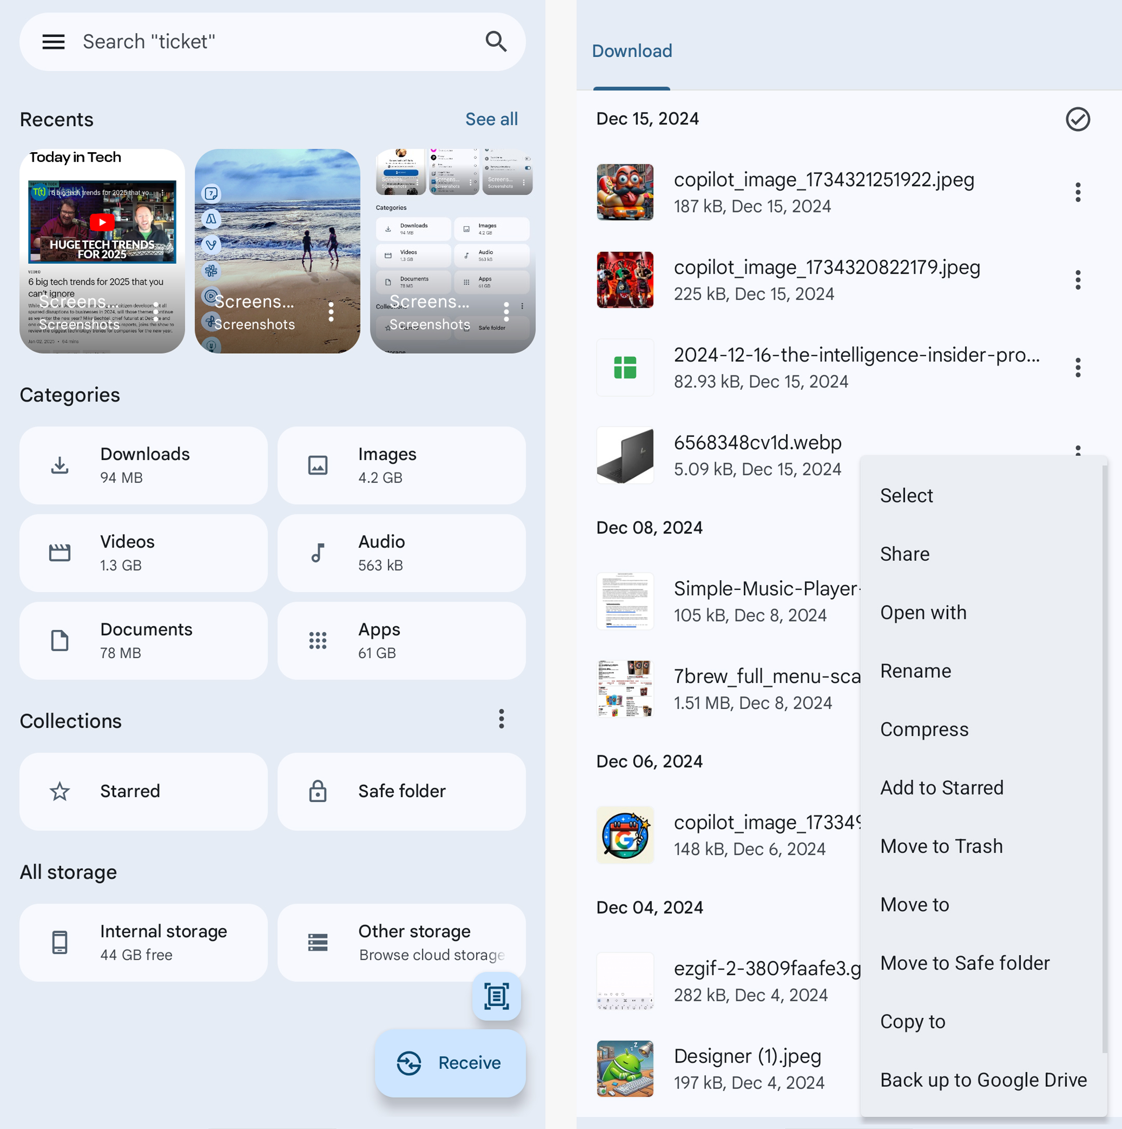Viewport: 1122px width, 1129px height.
Task: Open the Apps category
Action: [401, 640]
